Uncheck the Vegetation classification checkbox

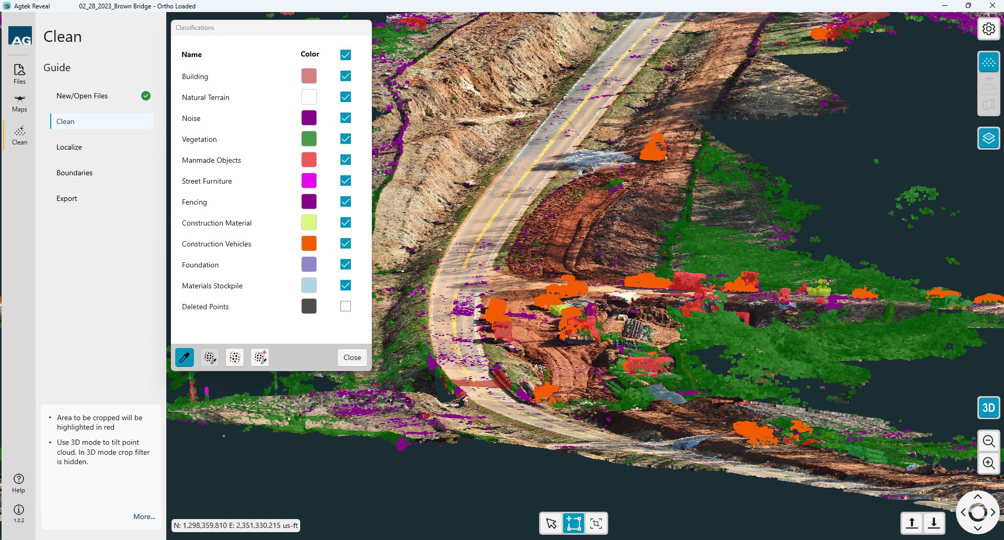tap(346, 139)
